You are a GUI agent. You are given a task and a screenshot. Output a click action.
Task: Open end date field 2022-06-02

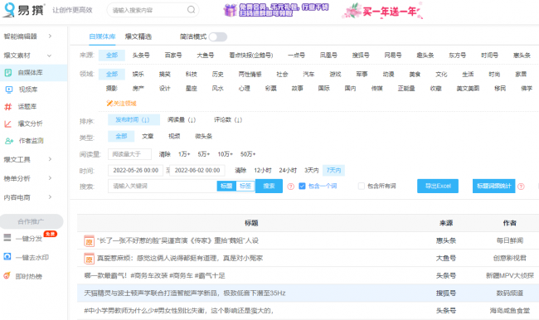coord(197,170)
